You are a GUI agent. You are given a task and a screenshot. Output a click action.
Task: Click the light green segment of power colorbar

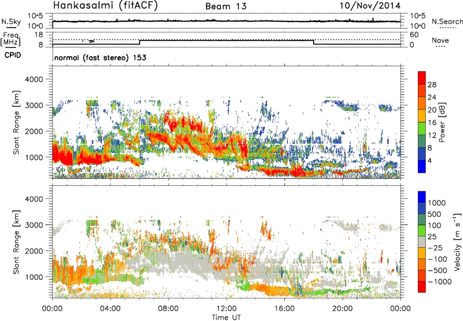[x=422, y=129]
